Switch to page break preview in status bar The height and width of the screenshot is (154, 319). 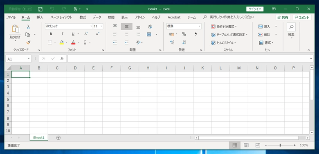[x=258, y=145]
